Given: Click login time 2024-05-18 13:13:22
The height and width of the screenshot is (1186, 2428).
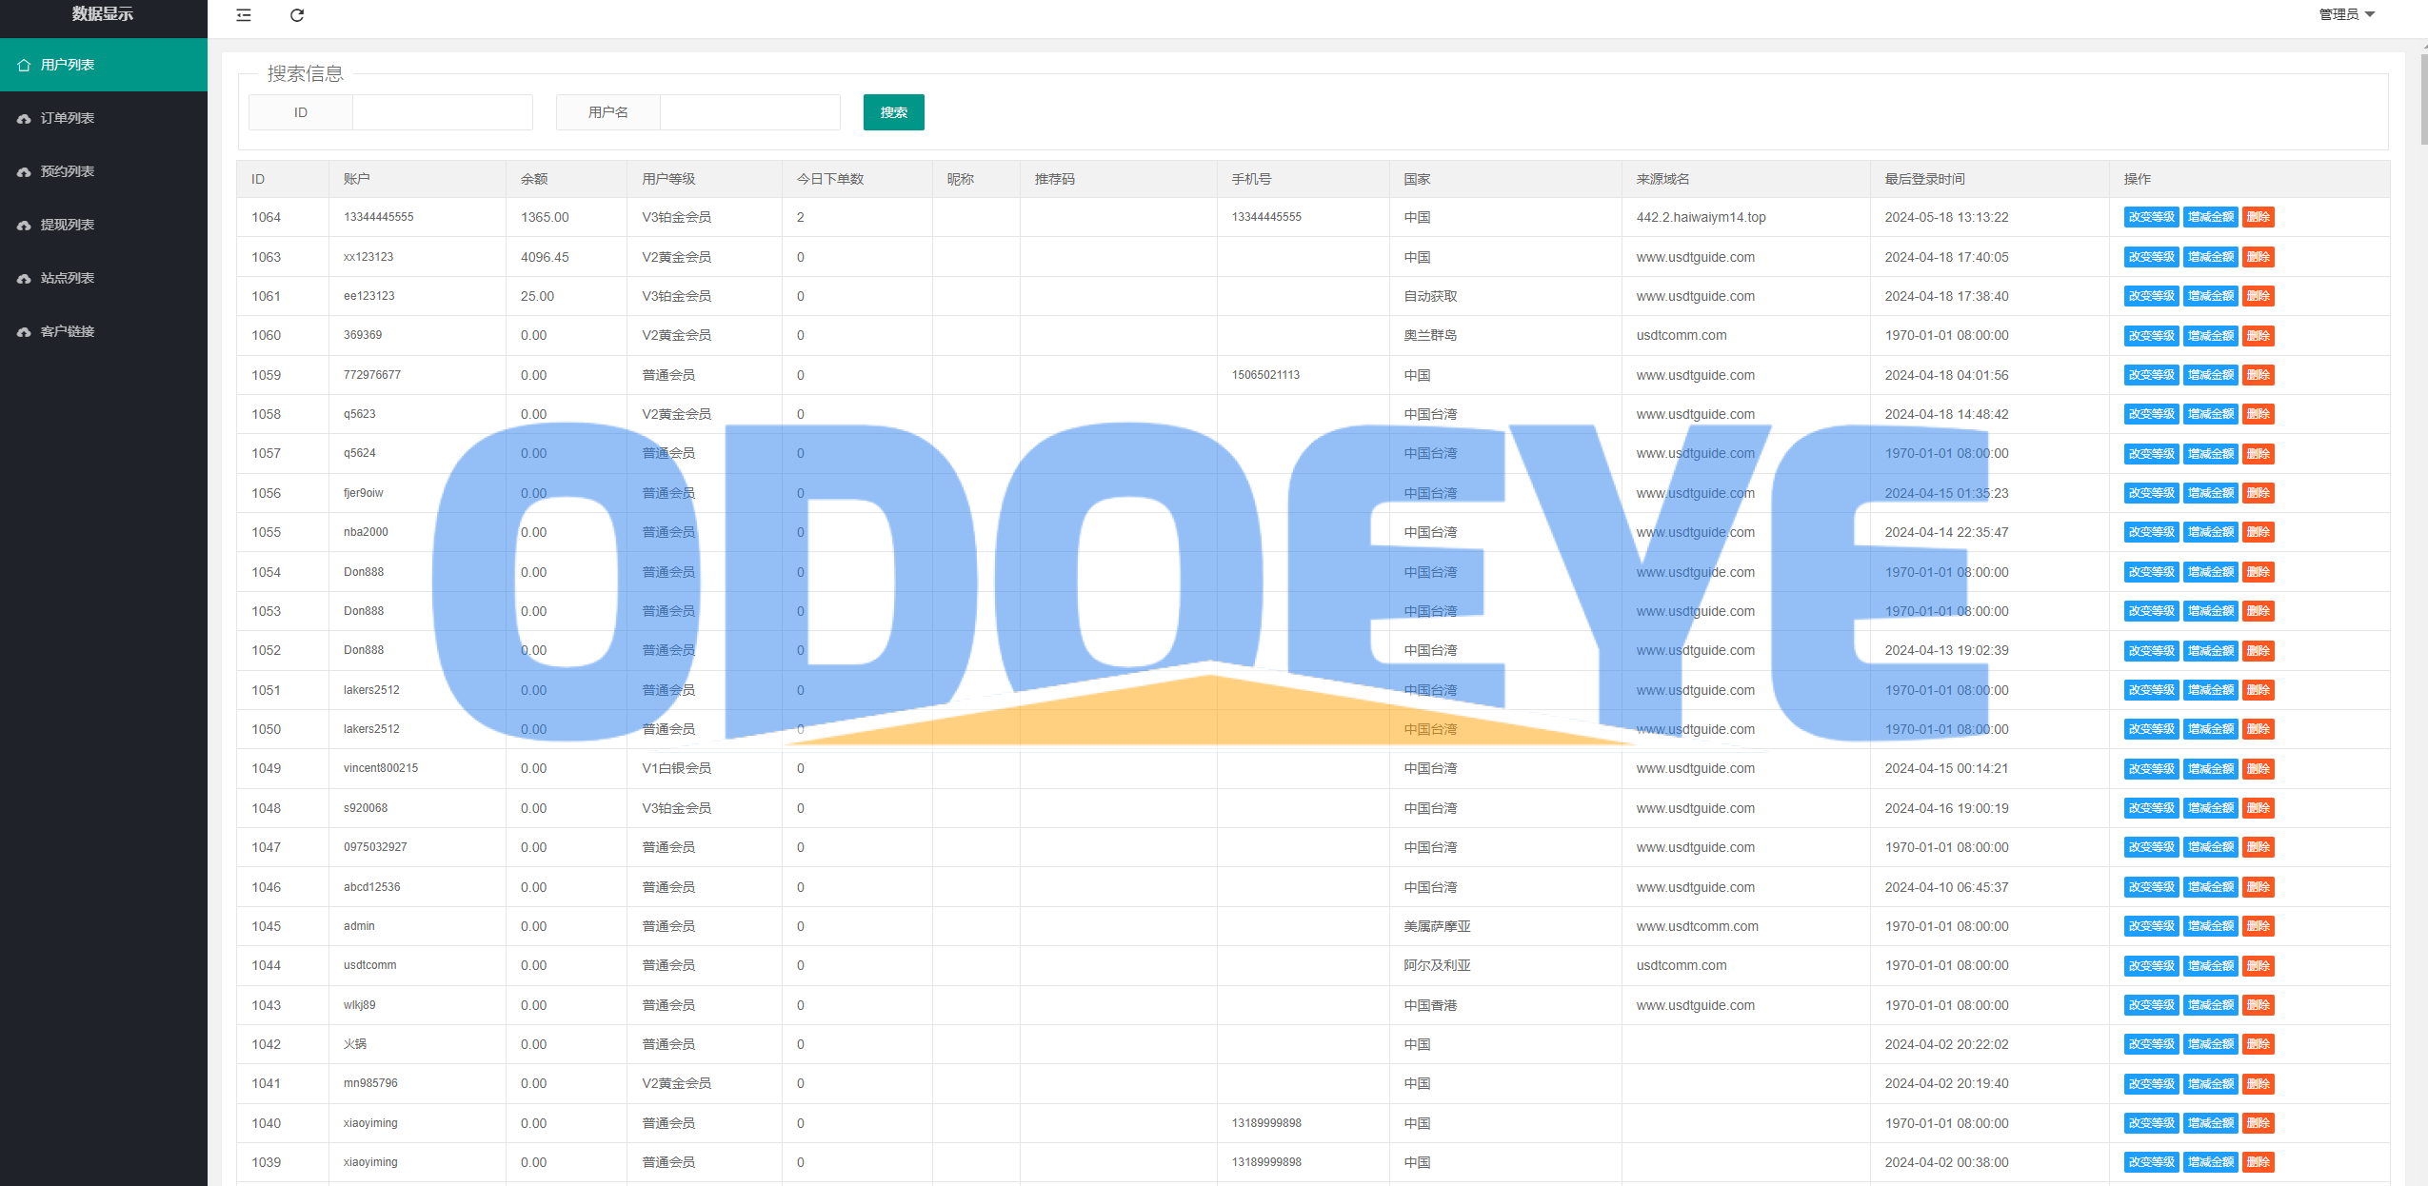Looking at the screenshot, I should (x=1946, y=217).
